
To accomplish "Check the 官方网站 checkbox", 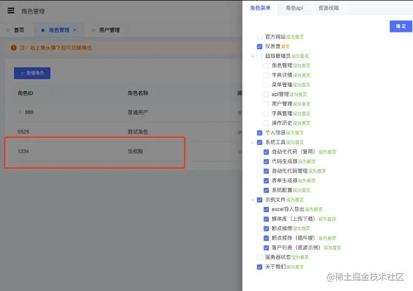I will (x=260, y=37).
